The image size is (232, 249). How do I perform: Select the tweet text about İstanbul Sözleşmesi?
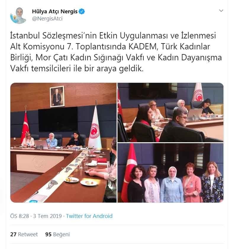116,52
